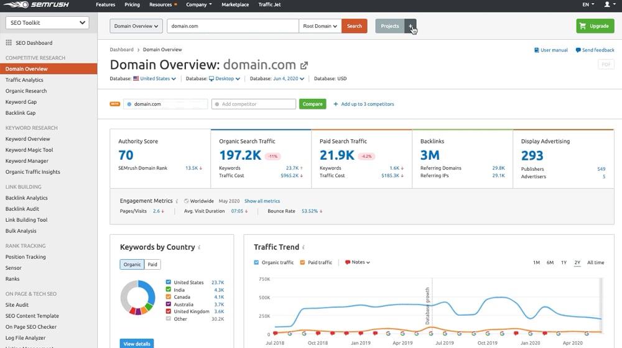Click the shopping cart icon on Upgrade
This screenshot has width=622, height=348.
click(582, 26)
